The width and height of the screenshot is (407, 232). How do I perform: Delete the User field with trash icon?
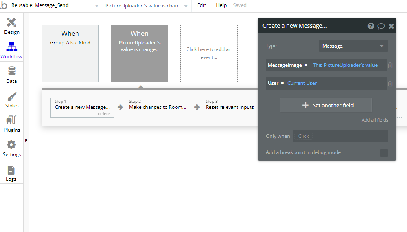coord(390,84)
